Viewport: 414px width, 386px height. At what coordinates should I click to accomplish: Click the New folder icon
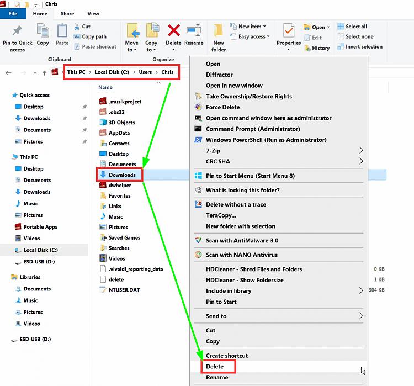click(219, 30)
